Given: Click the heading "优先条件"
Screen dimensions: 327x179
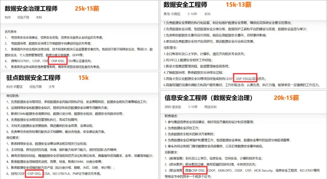Looking at the screenshot, I should 11,32.
